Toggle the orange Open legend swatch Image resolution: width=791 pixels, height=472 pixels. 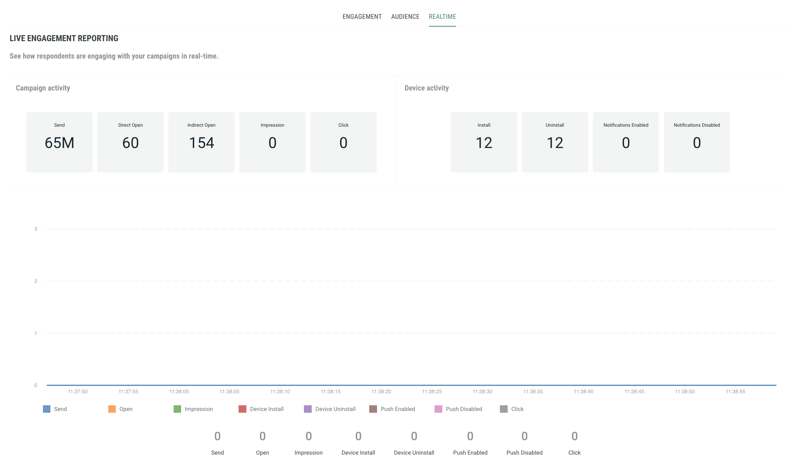click(x=112, y=409)
